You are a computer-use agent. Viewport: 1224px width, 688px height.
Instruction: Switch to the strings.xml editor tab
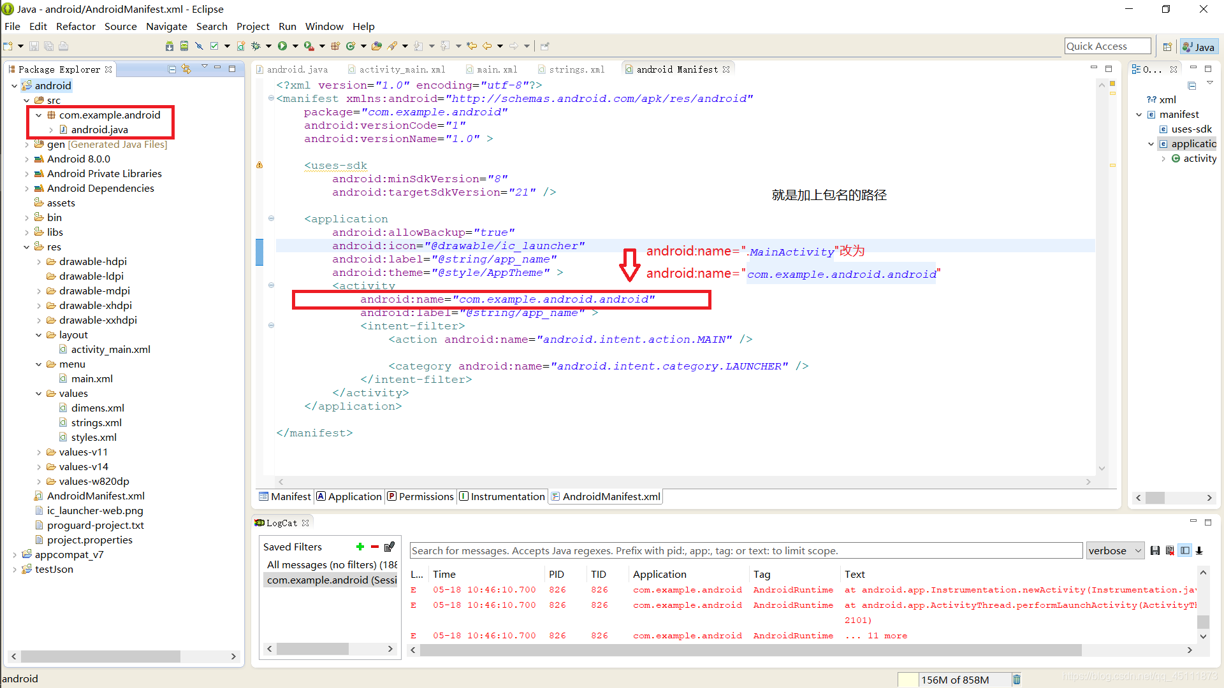(576, 69)
